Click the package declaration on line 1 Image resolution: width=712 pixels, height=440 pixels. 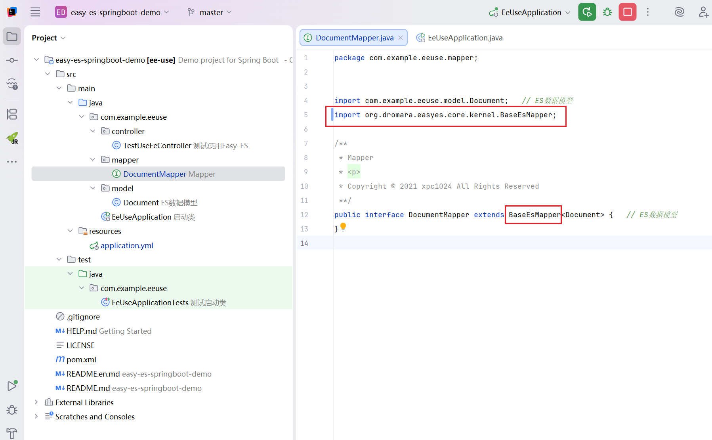[406, 58]
